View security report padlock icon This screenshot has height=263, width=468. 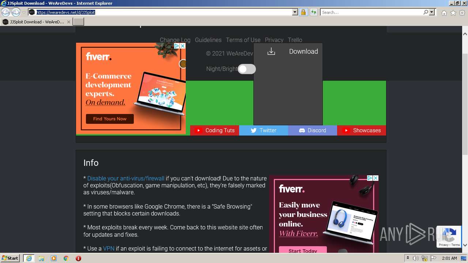[303, 12]
